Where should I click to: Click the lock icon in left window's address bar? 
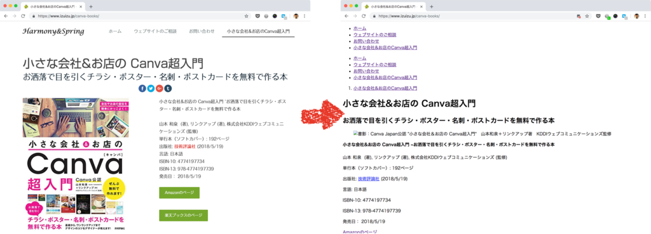pos(34,16)
